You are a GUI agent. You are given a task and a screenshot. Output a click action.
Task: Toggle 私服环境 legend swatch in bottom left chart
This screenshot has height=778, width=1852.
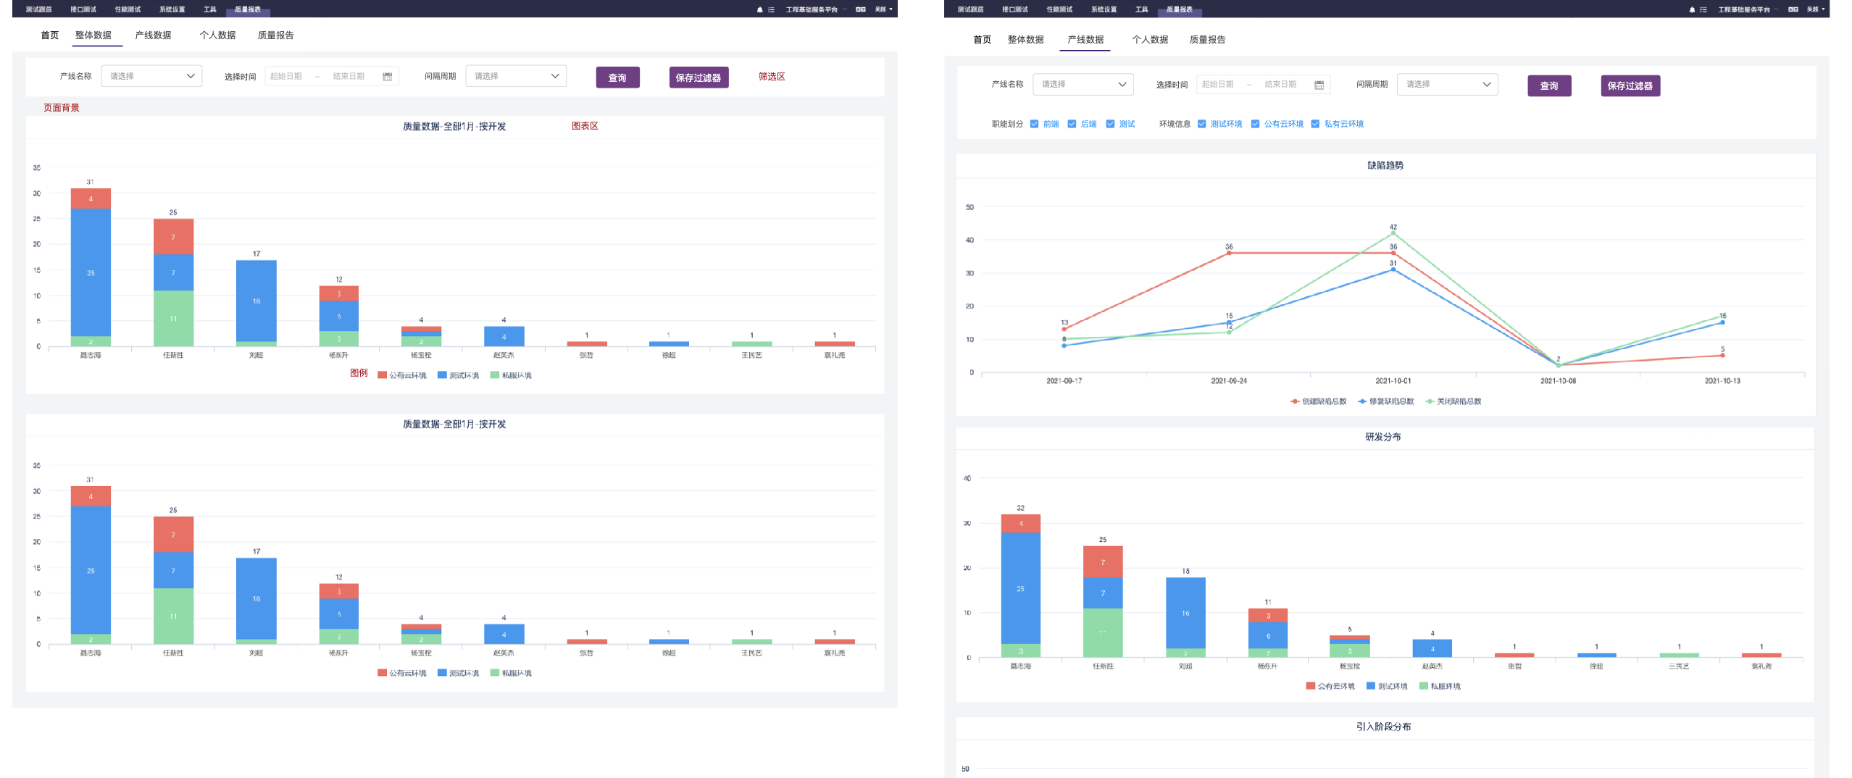[495, 673]
